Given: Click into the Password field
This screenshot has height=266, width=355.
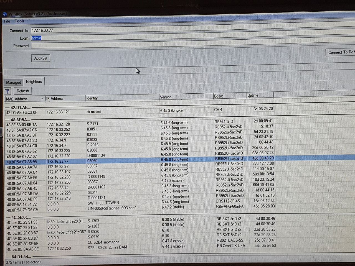Looking at the screenshot, I should pyautogui.click(x=166, y=46).
